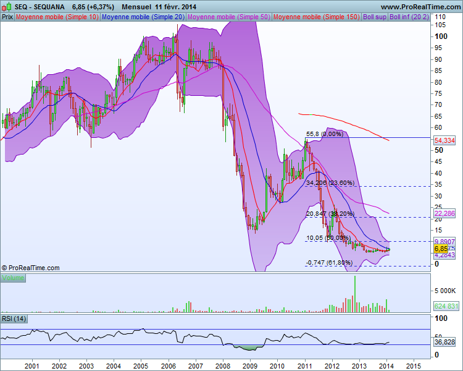Click the 5 000K volume axis label
The height and width of the screenshot is (371, 463).
[x=445, y=291]
